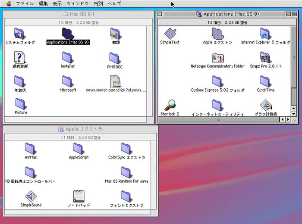Open the Apple menu logo

pyautogui.click(x=9, y=3)
